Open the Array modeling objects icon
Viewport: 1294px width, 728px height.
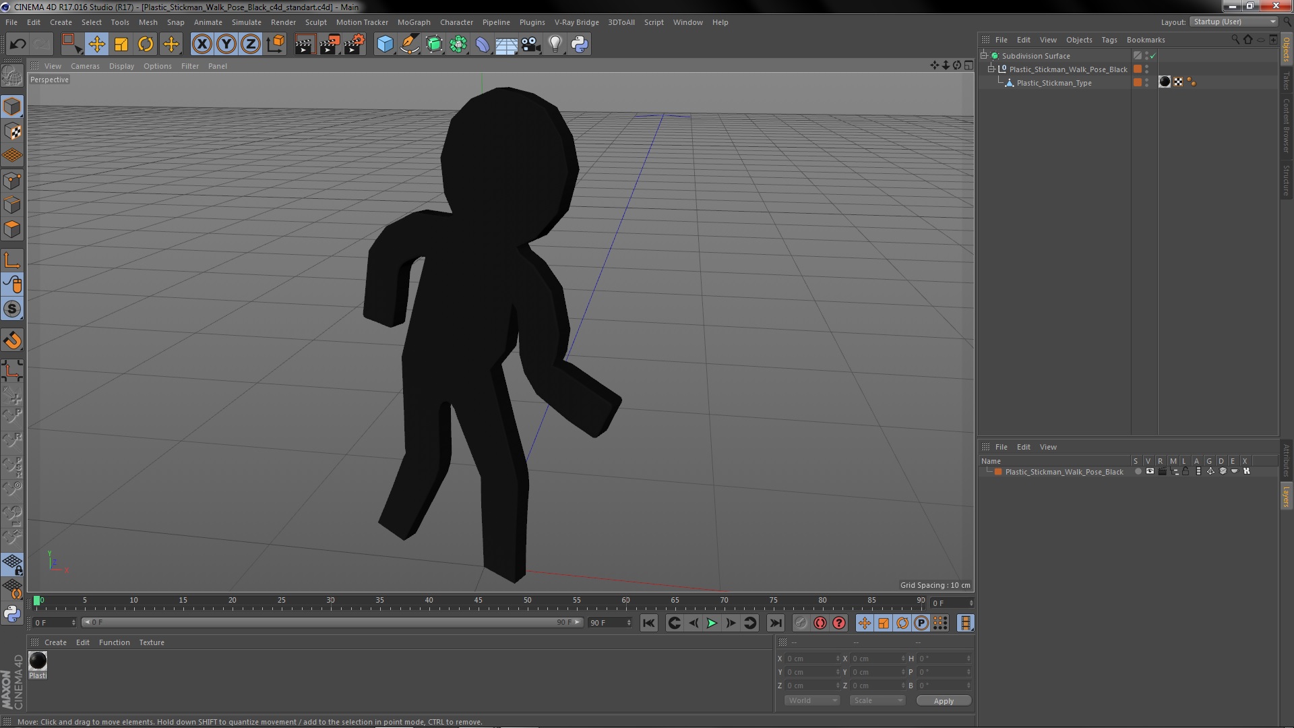click(458, 44)
